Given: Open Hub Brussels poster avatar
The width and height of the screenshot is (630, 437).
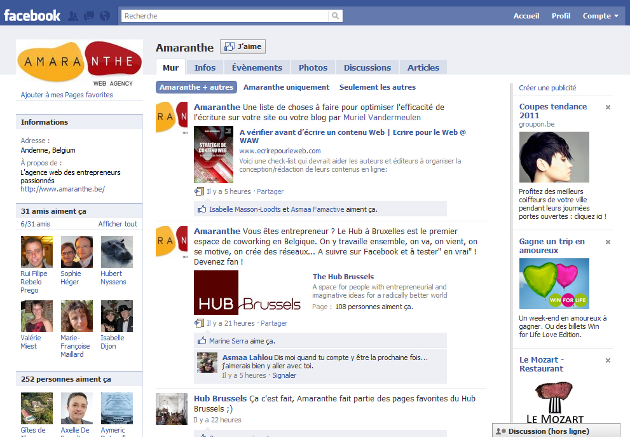Looking at the screenshot, I should click(x=172, y=409).
